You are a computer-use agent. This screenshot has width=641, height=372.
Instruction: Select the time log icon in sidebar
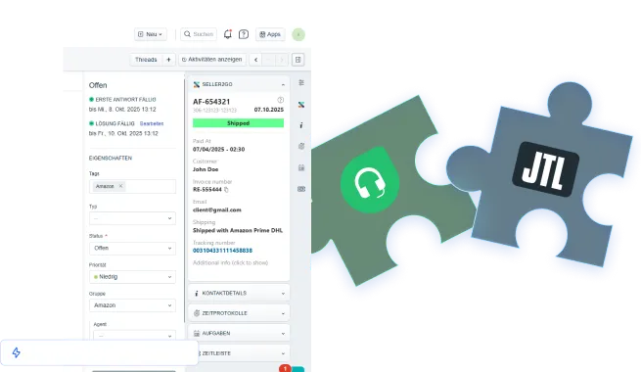click(x=301, y=146)
